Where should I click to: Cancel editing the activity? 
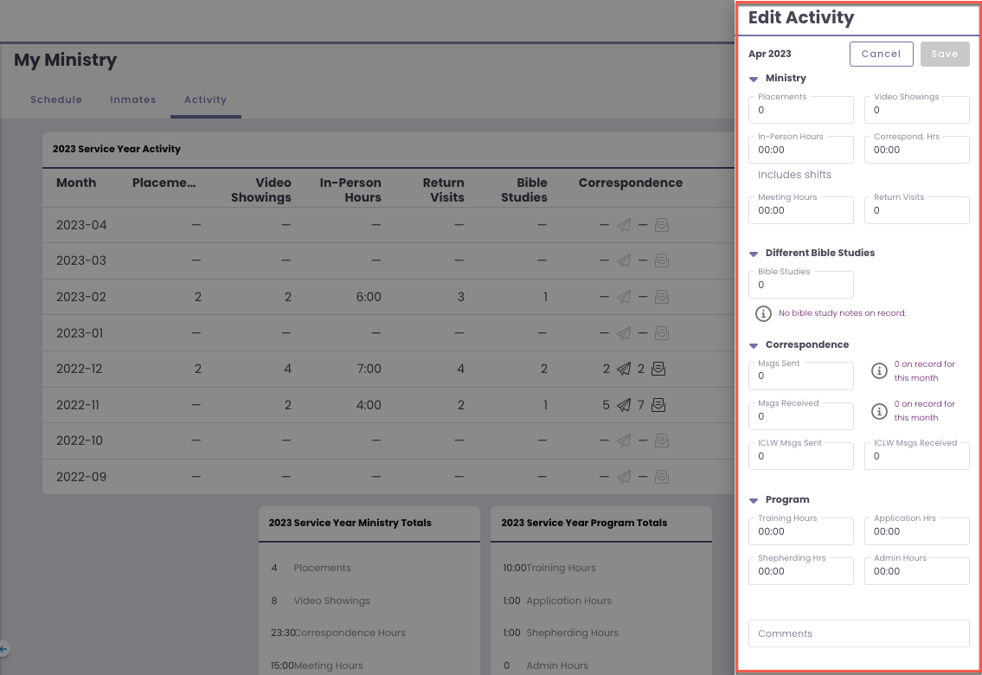click(881, 54)
